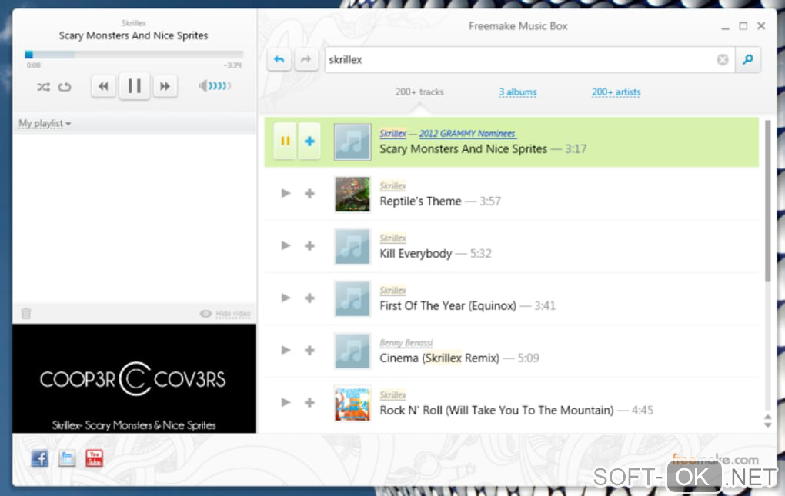Image resolution: width=785 pixels, height=496 pixels.
Task: Go forward with the gray arrow
Action: [306, 59]
